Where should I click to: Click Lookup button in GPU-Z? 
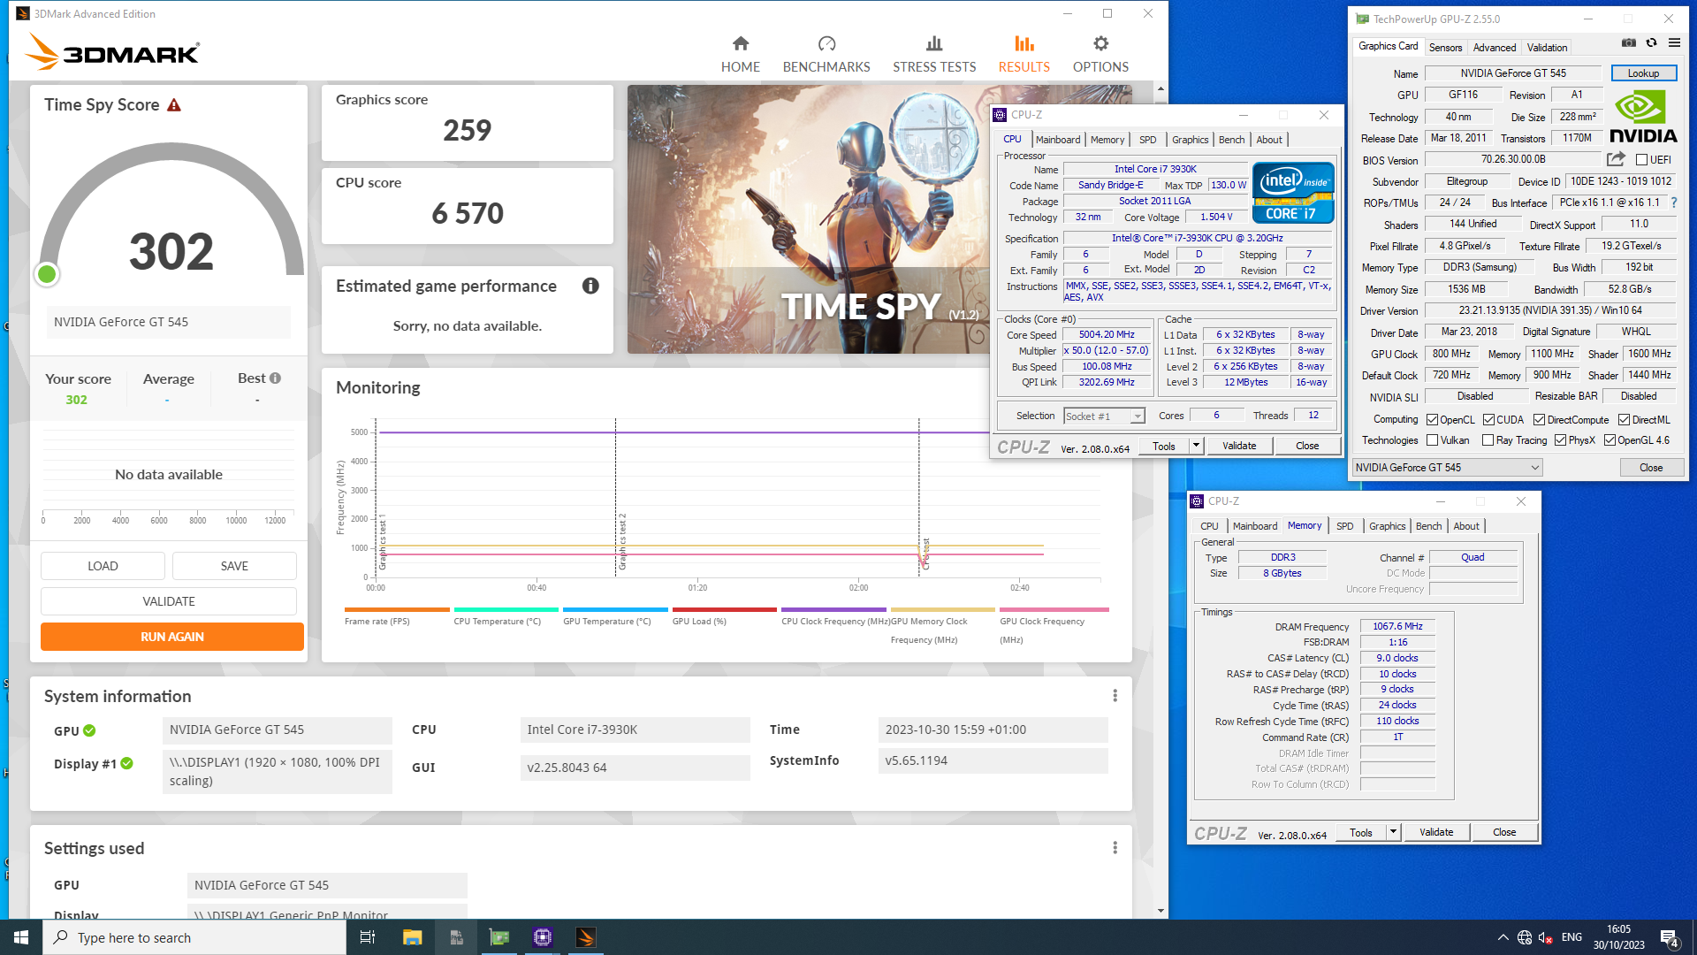click(1643, 73)
